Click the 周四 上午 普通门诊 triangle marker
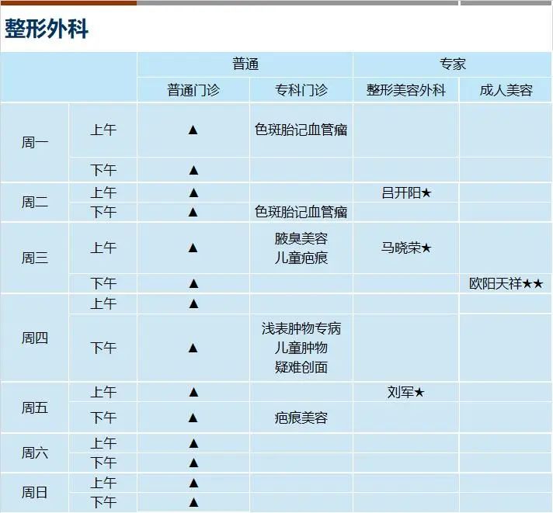This screenshot has width=553, height=513. (x=193, y=303)
